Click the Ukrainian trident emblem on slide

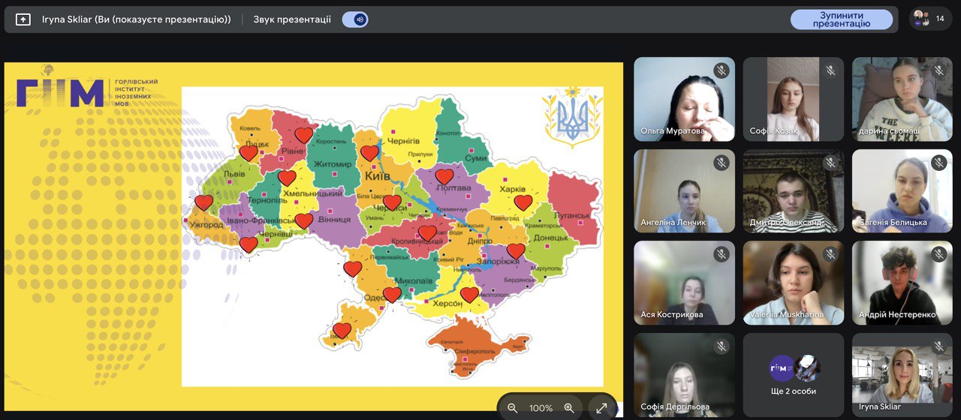point(572,117)
